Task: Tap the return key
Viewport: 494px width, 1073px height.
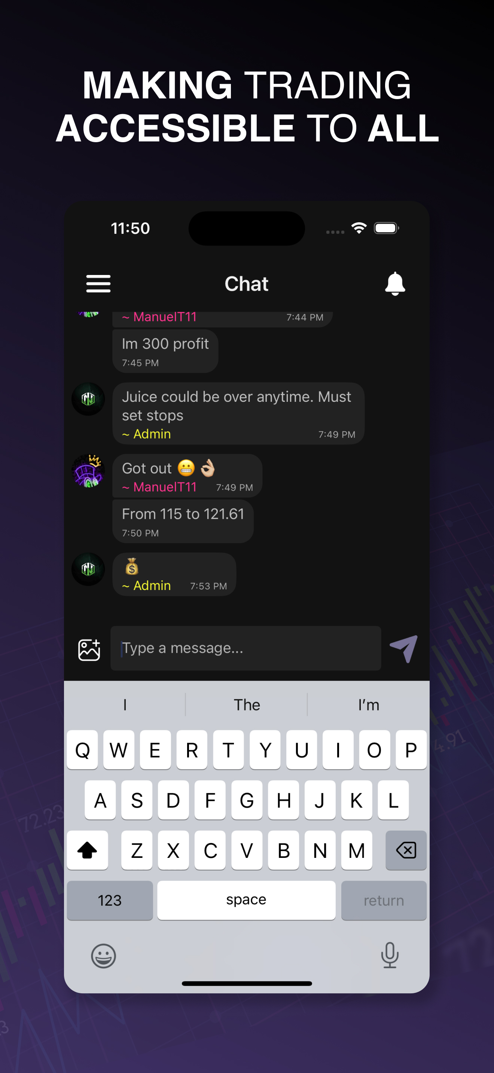Action: (x=384, y=900)
